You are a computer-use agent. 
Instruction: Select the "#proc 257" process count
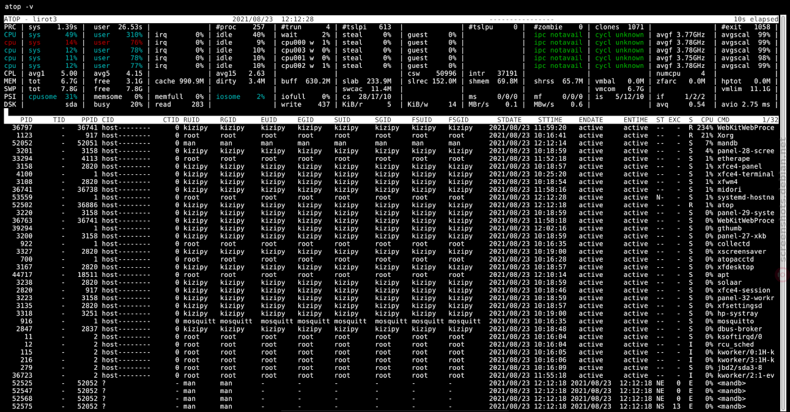[x=240, y=28]
